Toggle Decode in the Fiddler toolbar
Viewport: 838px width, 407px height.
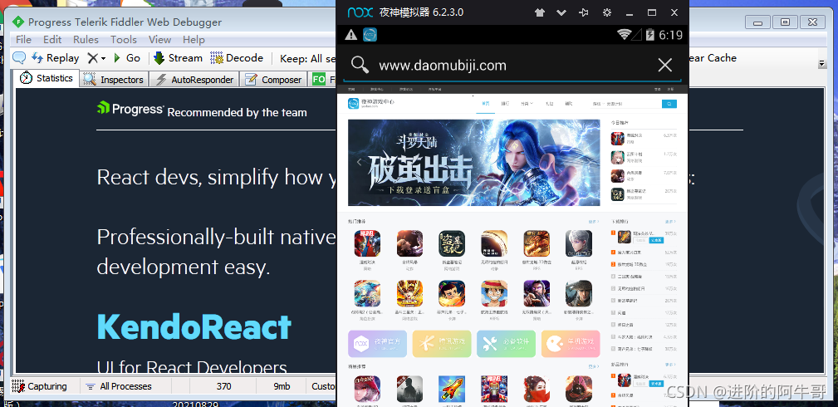click(237, 58)
